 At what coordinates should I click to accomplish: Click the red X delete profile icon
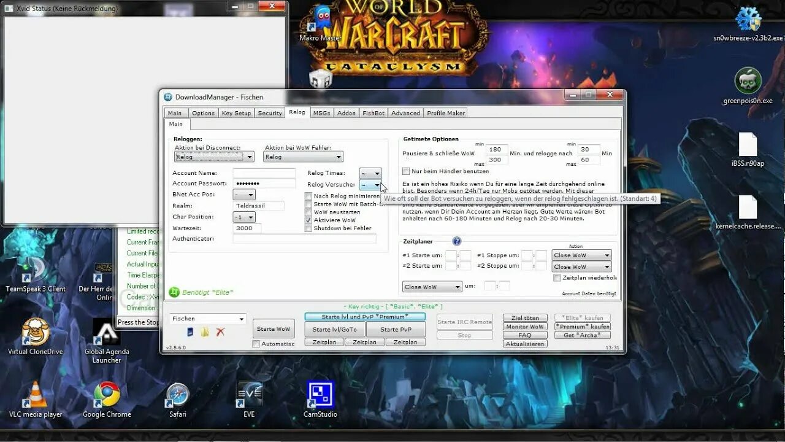(x=220, y=332)
